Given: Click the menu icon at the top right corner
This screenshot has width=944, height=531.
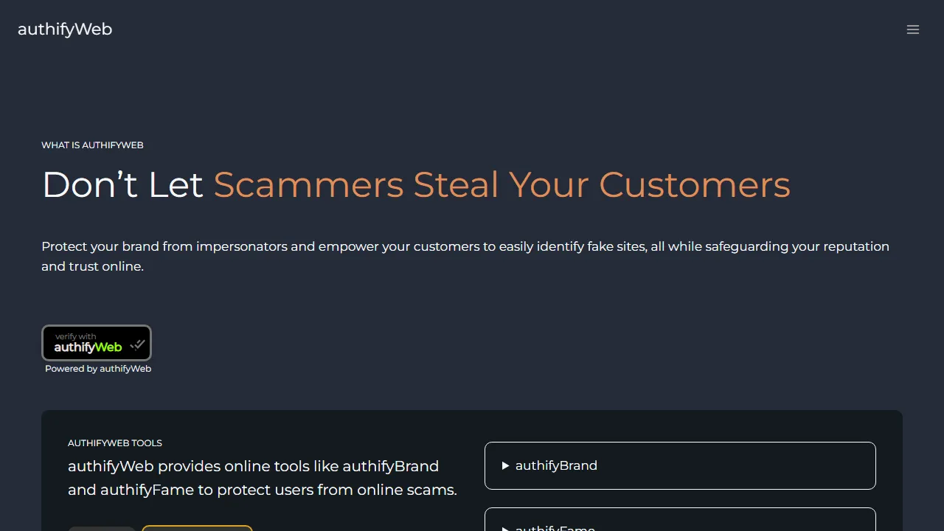Looking at the screenshot, I should pos(913,29).
